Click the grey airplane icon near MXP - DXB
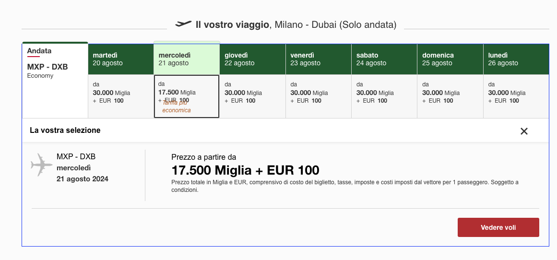 [x=42, y=165]
